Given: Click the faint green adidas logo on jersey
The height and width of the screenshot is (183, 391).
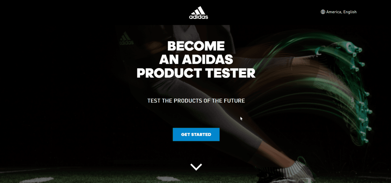Looking at the screenshot, I should tap(126, 39).
